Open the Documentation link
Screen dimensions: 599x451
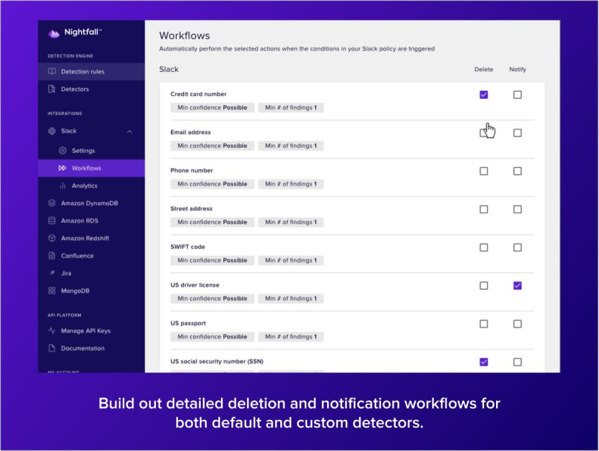82,349
